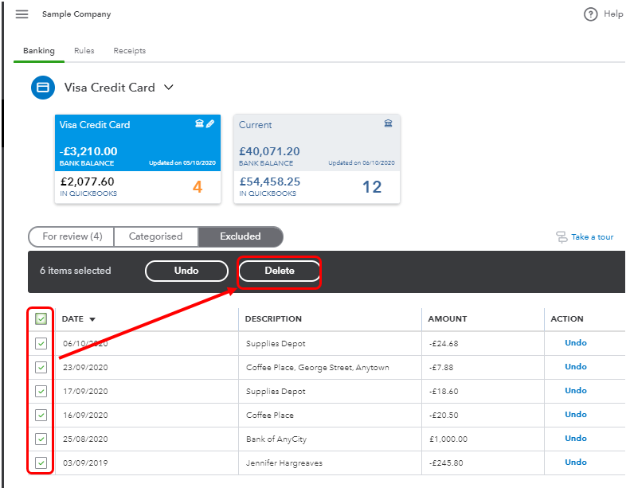This screenshot has width=630, height=488.
Task: Sort by the DATE column arrow
Action: [x=92, y=320]
